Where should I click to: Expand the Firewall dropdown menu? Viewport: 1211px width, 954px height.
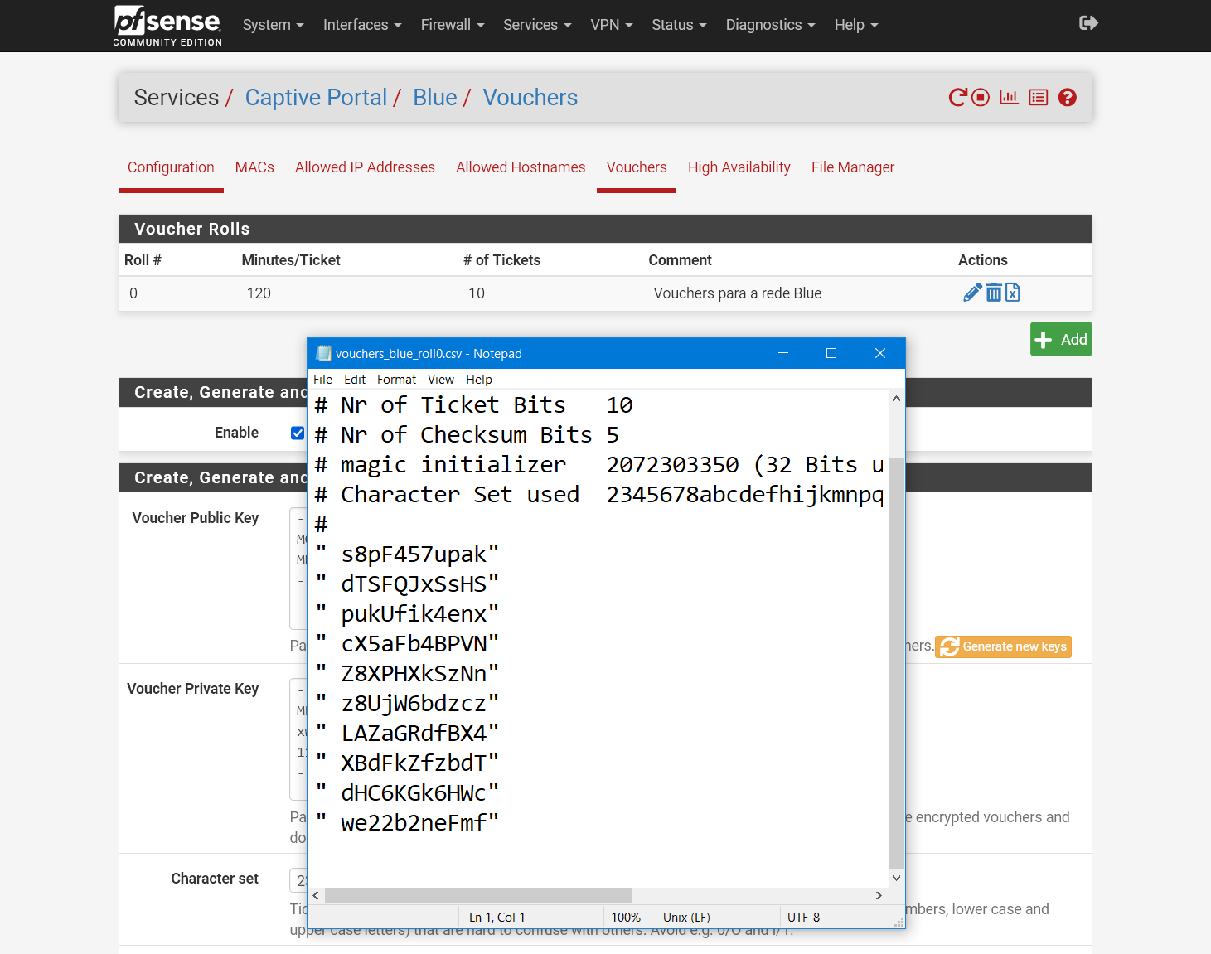click(x=452, y=25)
